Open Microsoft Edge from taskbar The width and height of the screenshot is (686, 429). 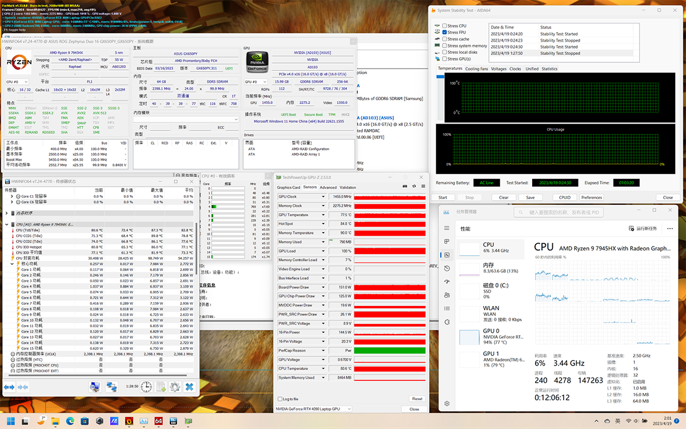coord(70,421)
